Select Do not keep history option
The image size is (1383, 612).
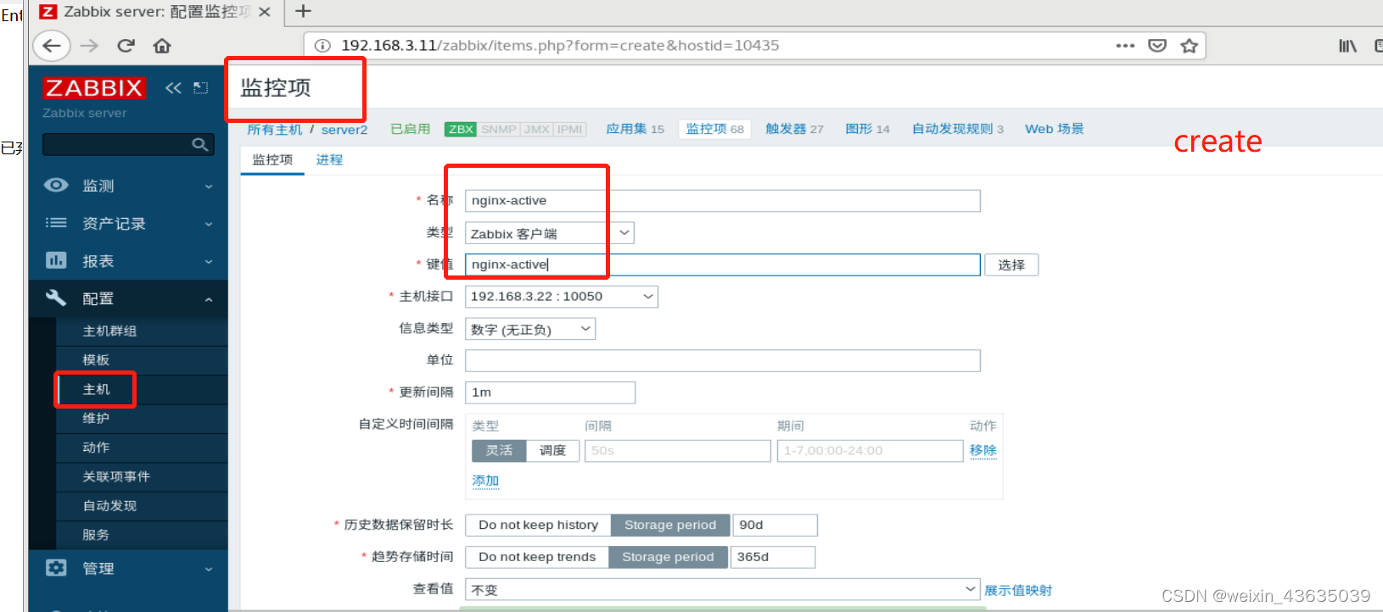tap(539, 526)
